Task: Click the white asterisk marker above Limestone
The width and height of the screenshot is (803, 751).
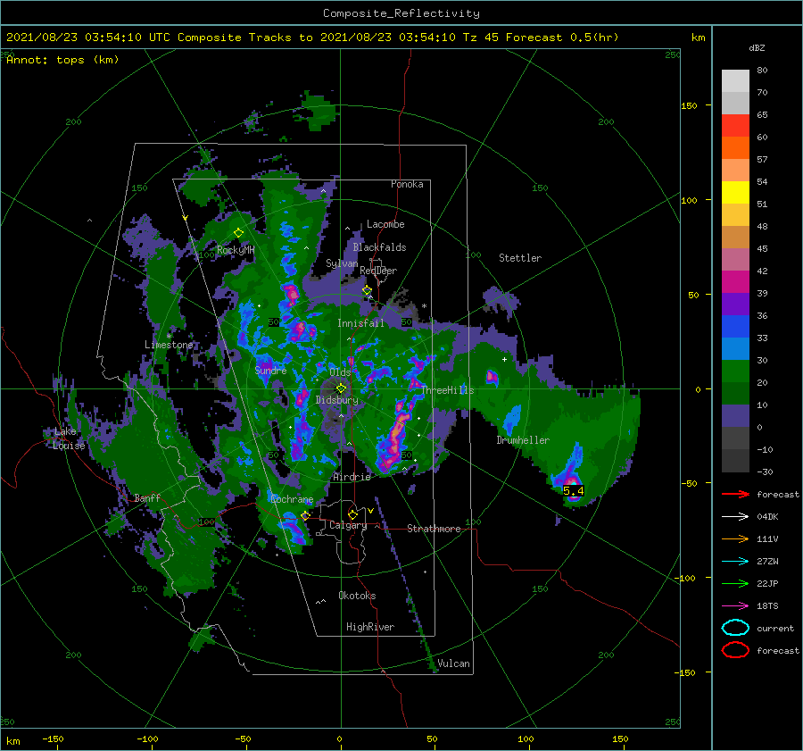Action: pos(169,337)
